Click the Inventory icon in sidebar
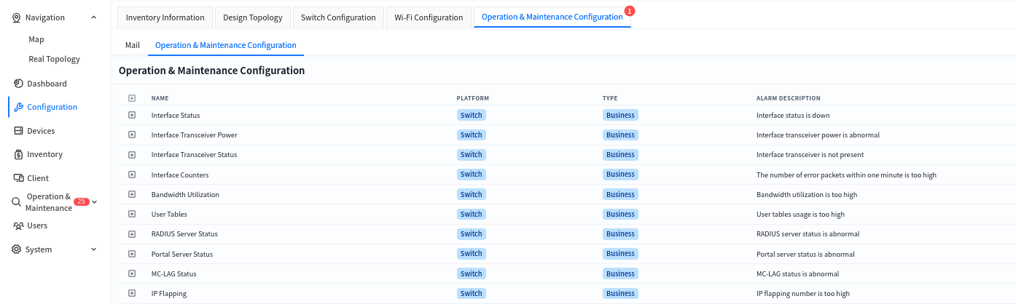The image size is (1016, 304). click(x=19, y=154)
